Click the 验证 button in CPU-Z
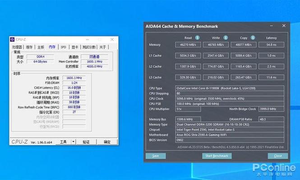The image size is (300, 180). coord(86,142)
